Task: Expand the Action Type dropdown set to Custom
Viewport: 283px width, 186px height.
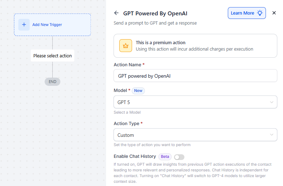Action: 192,135
